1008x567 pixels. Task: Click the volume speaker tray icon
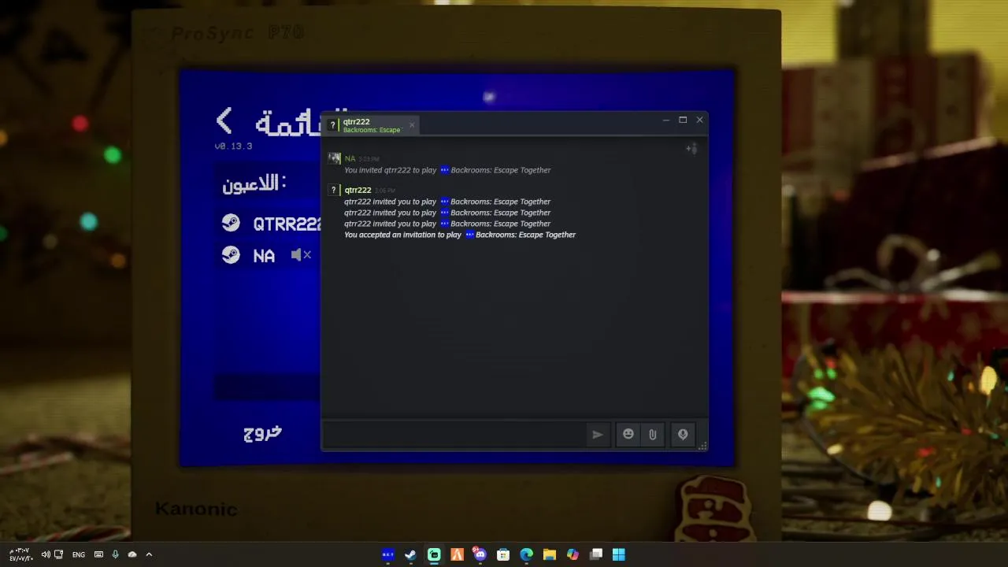pos(46,554)
